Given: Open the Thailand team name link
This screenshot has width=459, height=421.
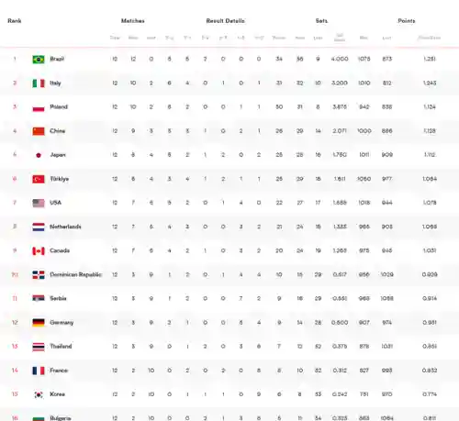Looking at the screenshot, I should (x=61, y=347).
